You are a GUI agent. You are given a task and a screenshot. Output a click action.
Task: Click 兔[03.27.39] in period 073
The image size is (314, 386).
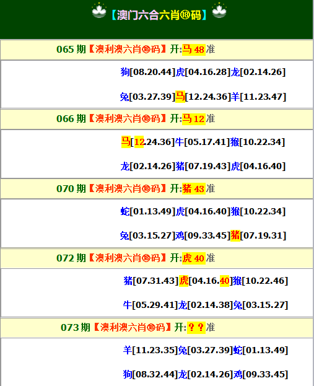tap(206, 350)
